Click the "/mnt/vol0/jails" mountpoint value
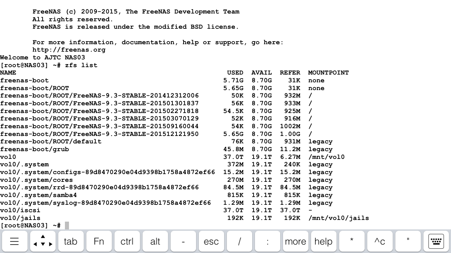 339,218
